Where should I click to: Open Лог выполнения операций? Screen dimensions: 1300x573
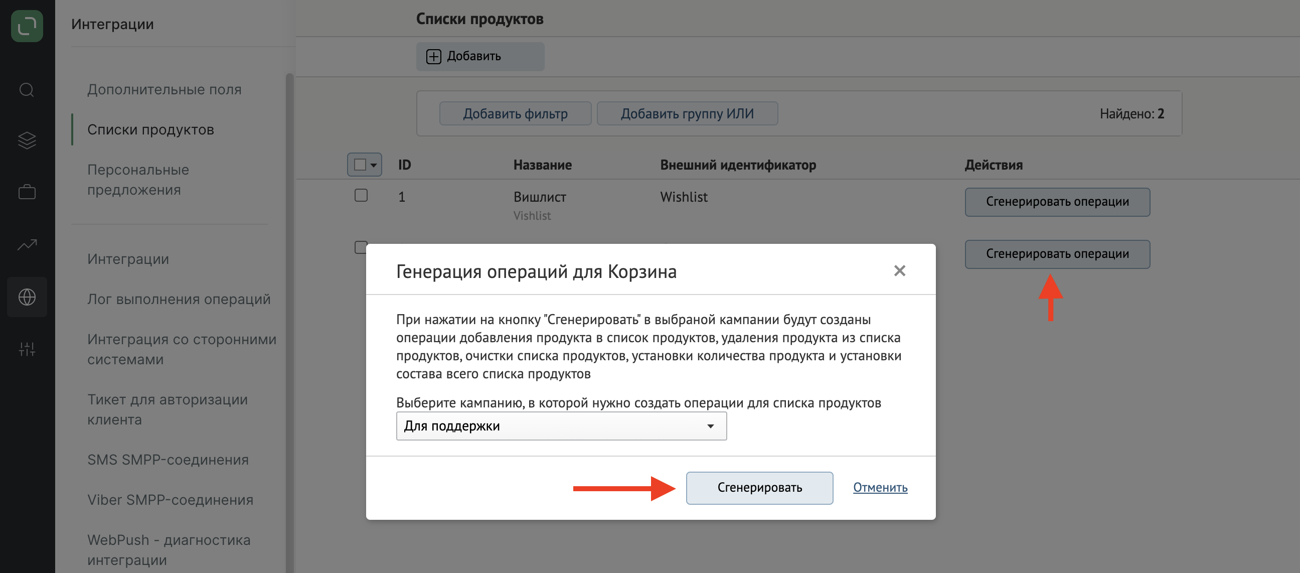click(179, 300)
